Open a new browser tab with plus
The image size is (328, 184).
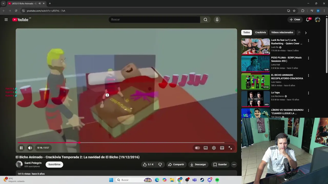pyautogui.click(x=50, y=4)
